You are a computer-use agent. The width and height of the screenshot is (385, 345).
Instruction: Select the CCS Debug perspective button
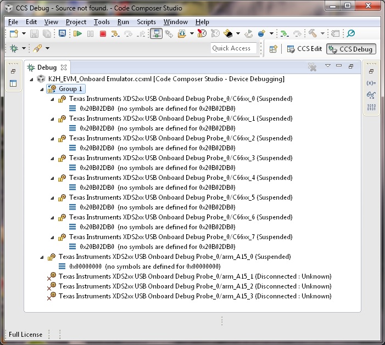click(x=350, y=49)
